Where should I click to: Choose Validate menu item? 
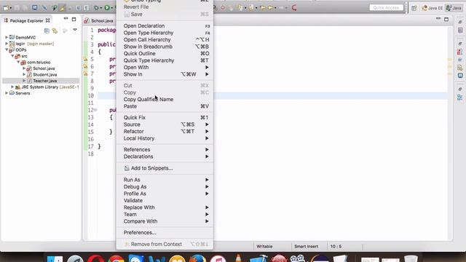point(165,201)
